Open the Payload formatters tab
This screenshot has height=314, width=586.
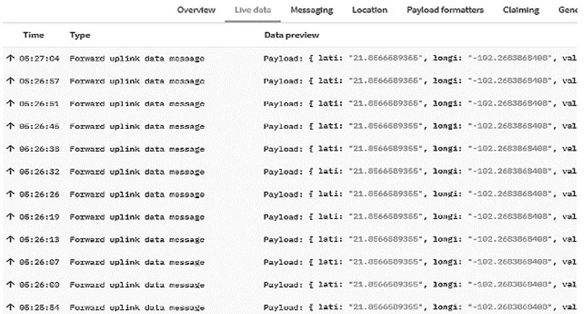[x=445, y=10]
